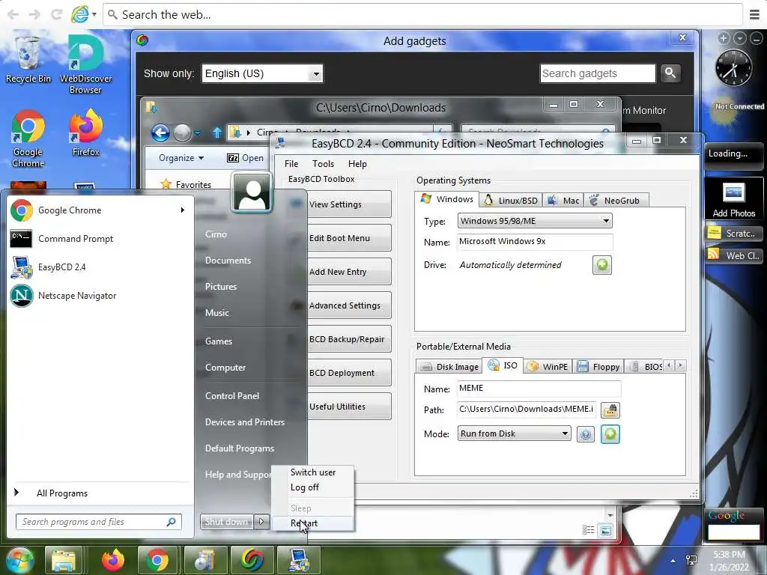Switch to the Disk Image tab
Image resolution: width=767 pixels, height=575 pixels.
[449, 366]
